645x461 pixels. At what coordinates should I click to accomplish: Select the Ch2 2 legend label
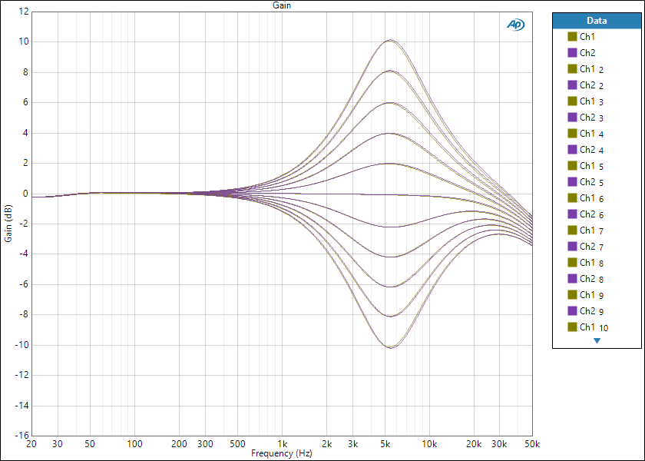coord(591,85)
